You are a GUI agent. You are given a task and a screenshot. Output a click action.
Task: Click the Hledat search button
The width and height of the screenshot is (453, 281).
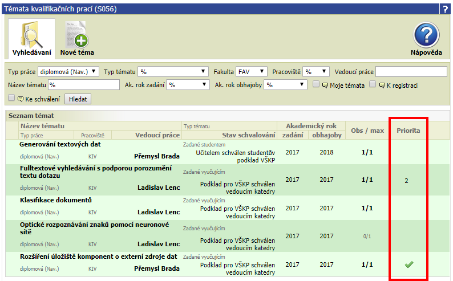[x=78, y=99]
